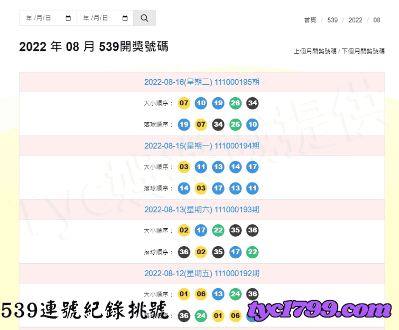Click ball 13 in 08-12 大小順序 row

pos(218,295)
